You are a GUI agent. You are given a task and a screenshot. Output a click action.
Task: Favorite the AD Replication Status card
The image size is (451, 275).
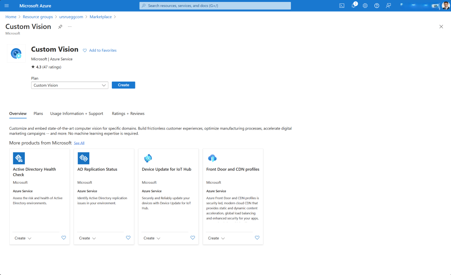point(128,237)
